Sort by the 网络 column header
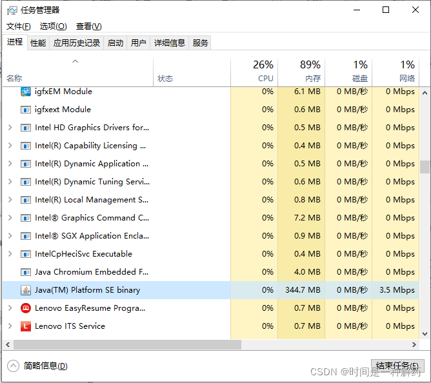 point(396,72)
